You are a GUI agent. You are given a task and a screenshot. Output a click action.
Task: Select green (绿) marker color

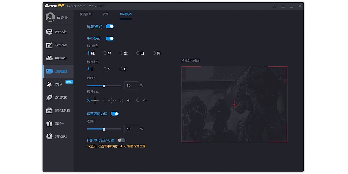click(x=105, y=53)
